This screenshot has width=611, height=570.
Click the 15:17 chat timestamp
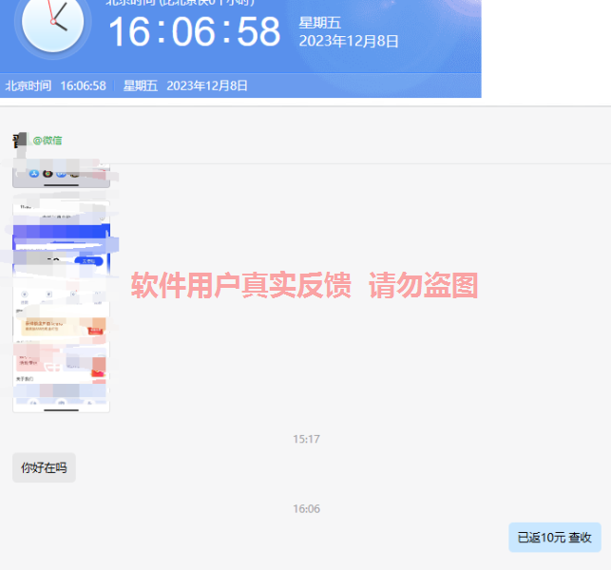click(x=306, y=439)
